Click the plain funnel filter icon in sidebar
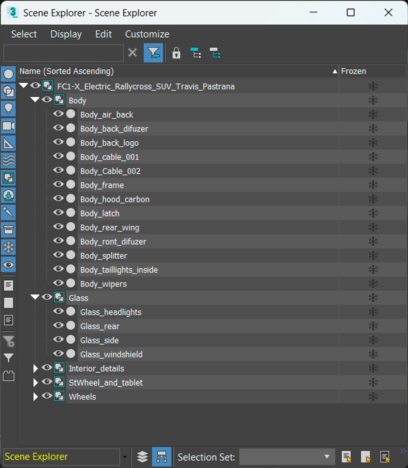This screenshot has height=468, width=408. pyautogui.click(x=8, y=357)
